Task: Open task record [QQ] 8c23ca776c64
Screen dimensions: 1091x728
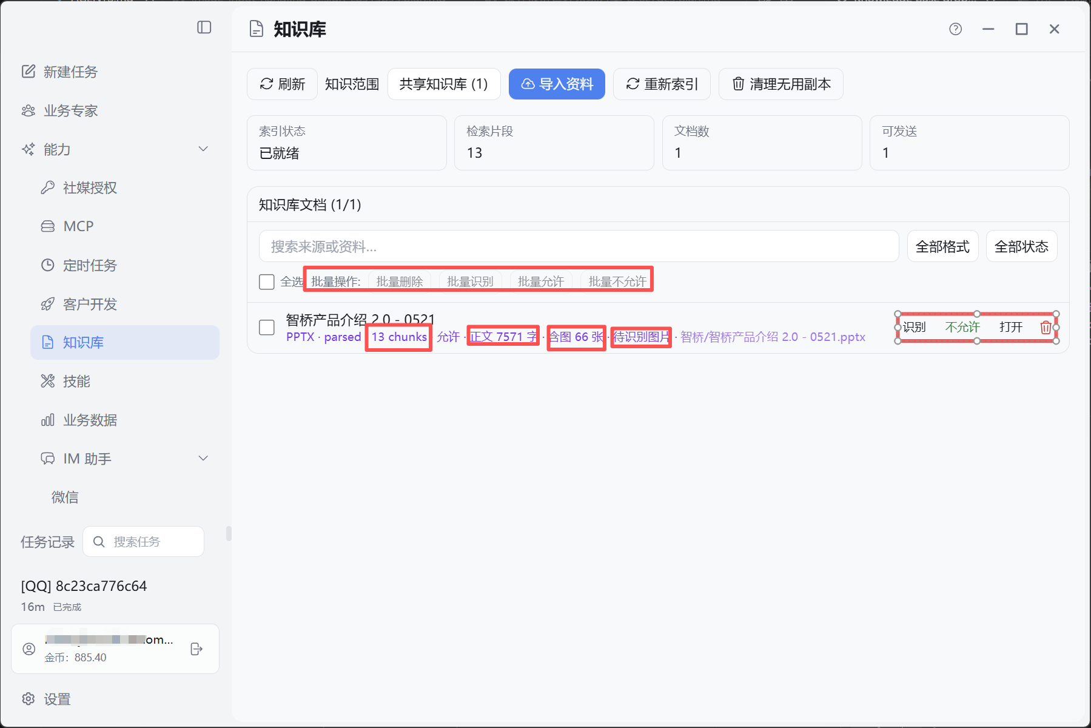Action: 84,586
